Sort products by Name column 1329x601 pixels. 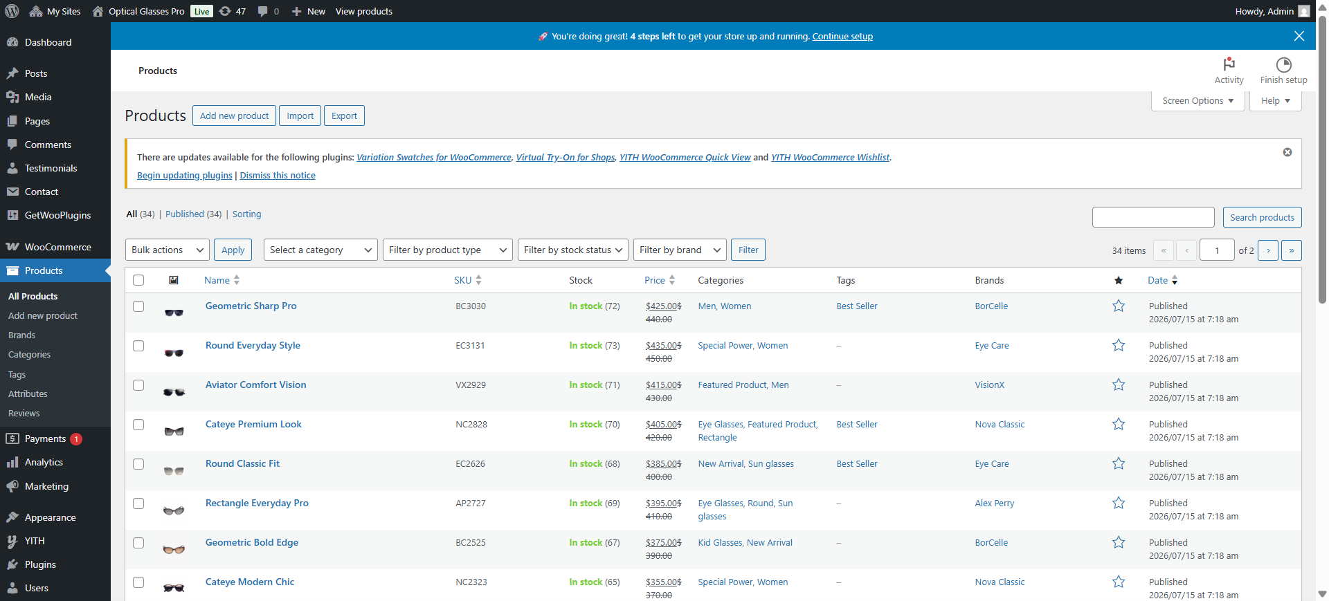[x=221, y=280]
